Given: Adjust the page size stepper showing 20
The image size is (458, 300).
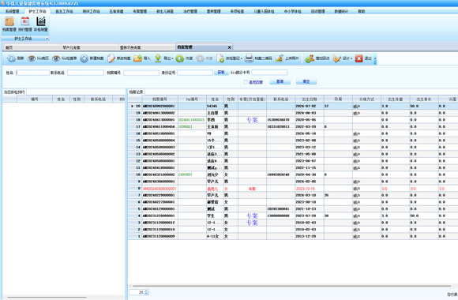Looking at the screenshot, I should tap(146, 292).
